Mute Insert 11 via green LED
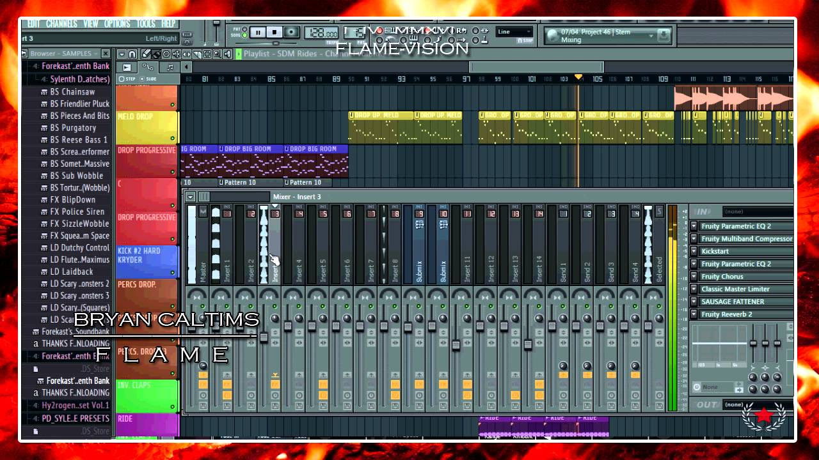The width and height of the screenshot is (819, 460). coord(466,307)
